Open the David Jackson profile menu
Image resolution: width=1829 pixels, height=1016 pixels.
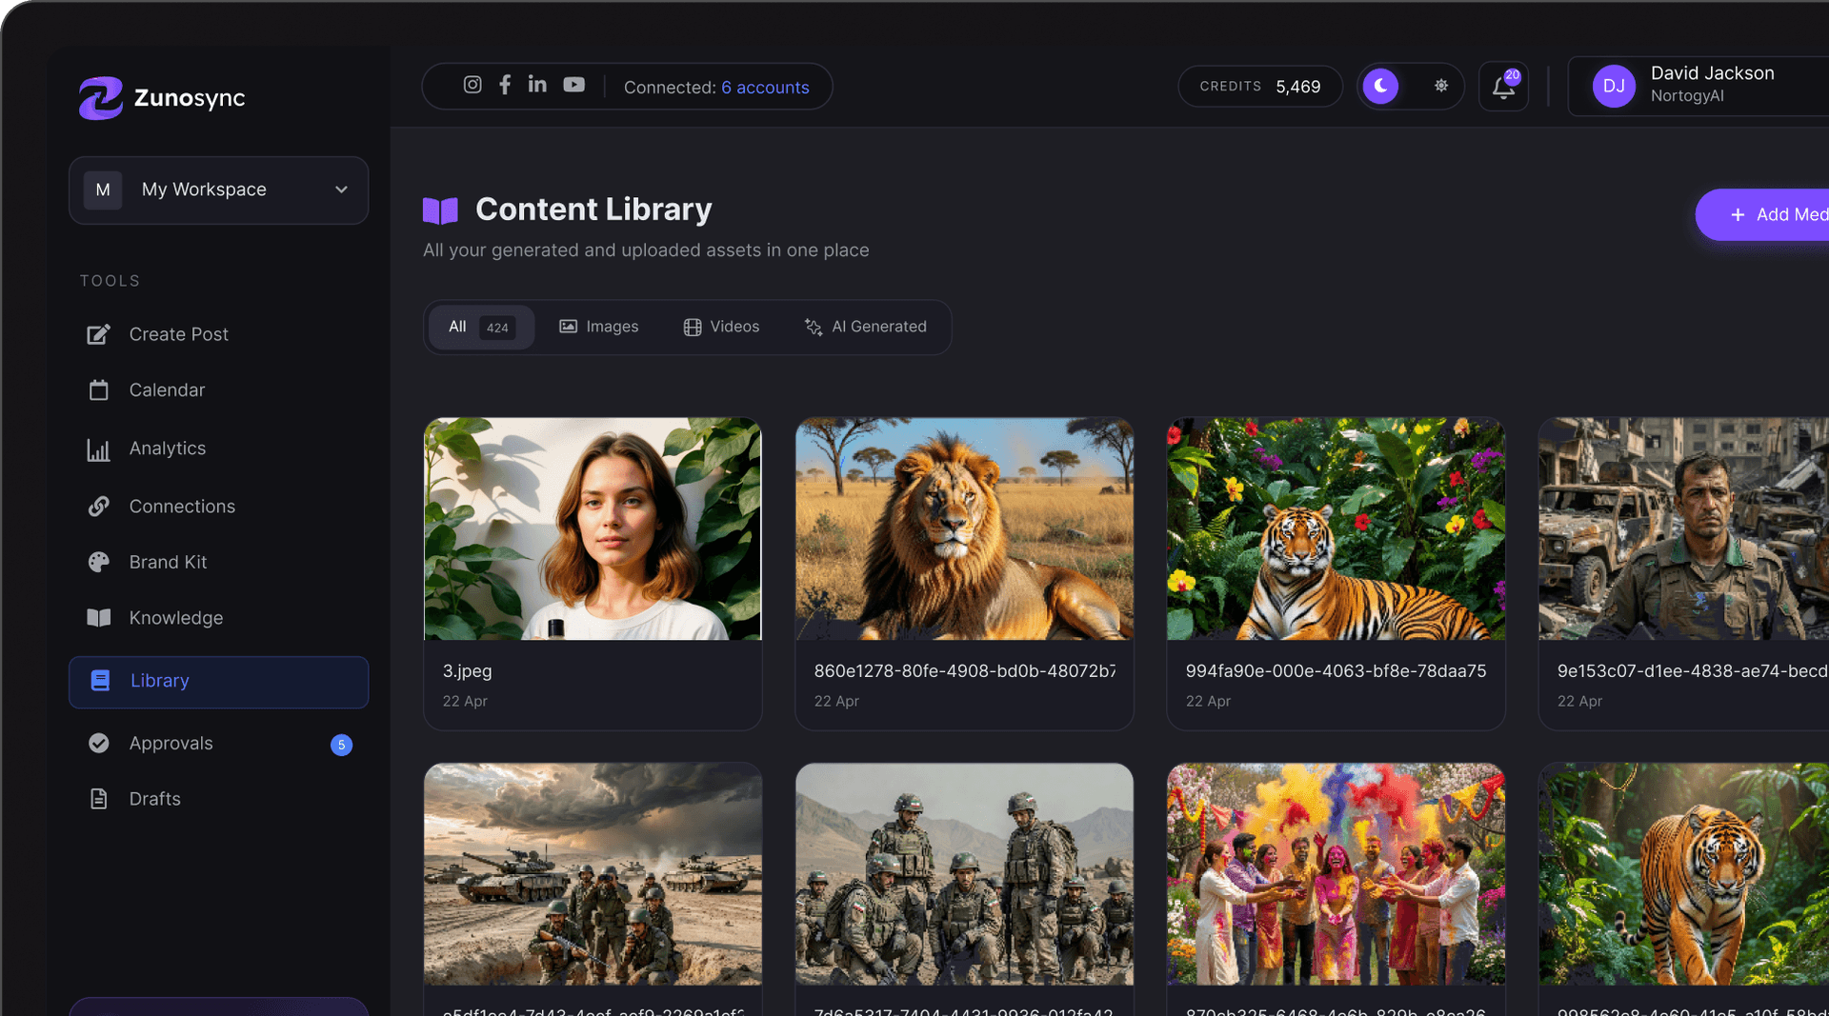click(x=1696, y=85)
